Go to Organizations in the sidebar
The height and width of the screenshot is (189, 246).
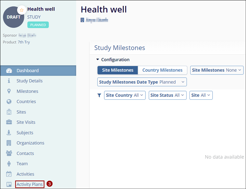click(x=30, y=143)
